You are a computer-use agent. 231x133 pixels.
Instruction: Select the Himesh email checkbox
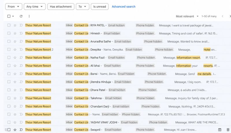(9, 33)
